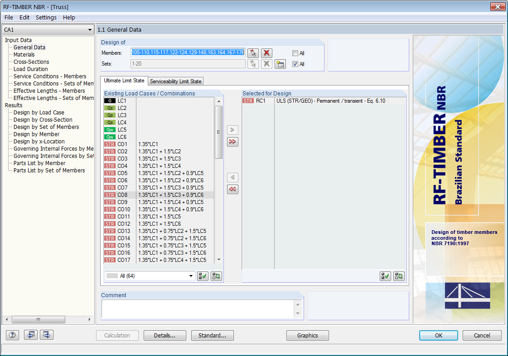Screen dimensions: 508x356
Task: Transfer all load combinations with double arrow
Action: click(x=232, y=142)
